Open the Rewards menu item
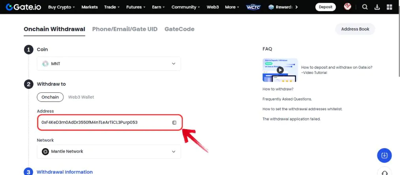This screenshot has height=175, width=400. (283, 7)
